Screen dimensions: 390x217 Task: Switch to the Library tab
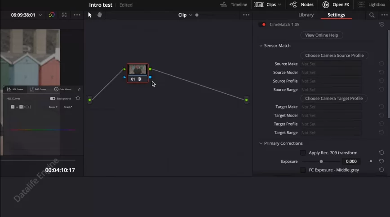pyautogui.click(x=306, y=15)
